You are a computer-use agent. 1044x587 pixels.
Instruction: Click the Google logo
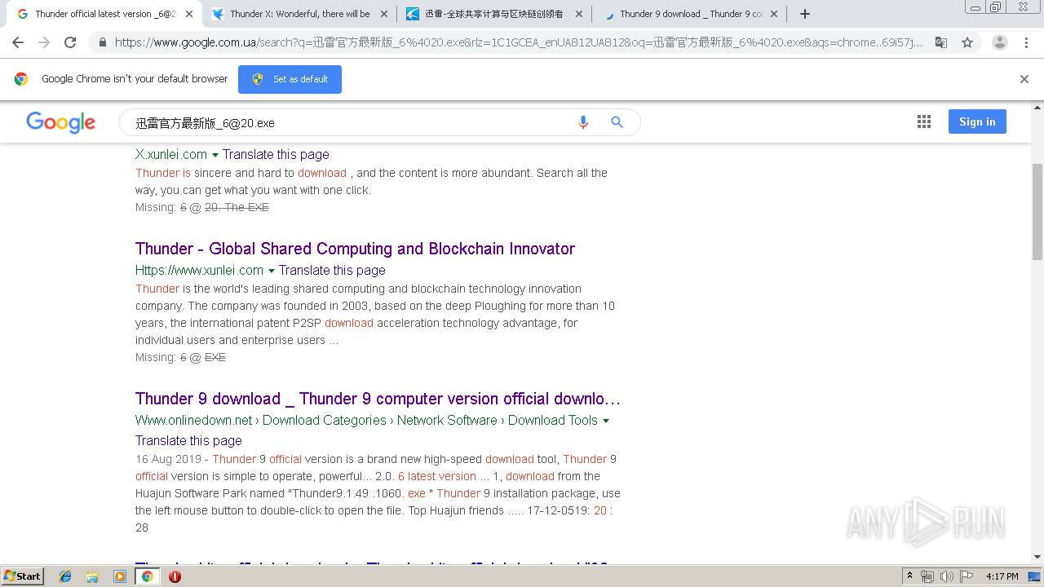[61, 122]
